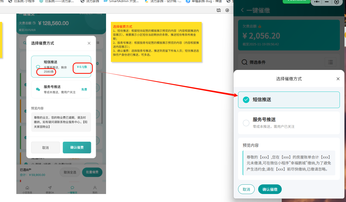Click the 一键催交 bottom navigation tab
Screen dimensions: 346x202
tap(72, 189)
